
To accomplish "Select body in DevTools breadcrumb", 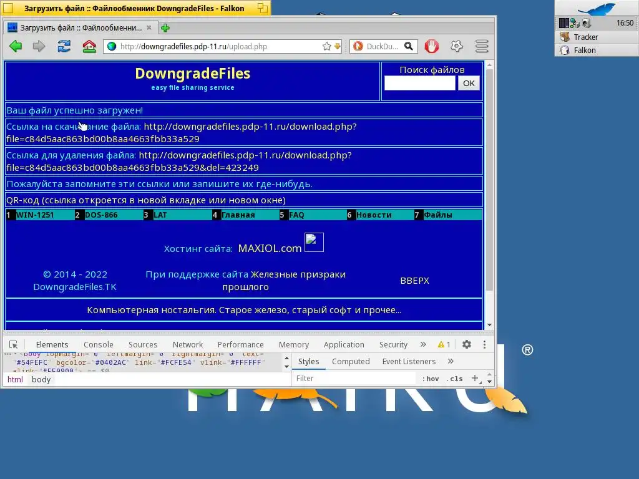I will (x=41, y=379).
